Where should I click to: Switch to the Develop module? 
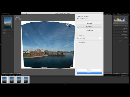106,14
